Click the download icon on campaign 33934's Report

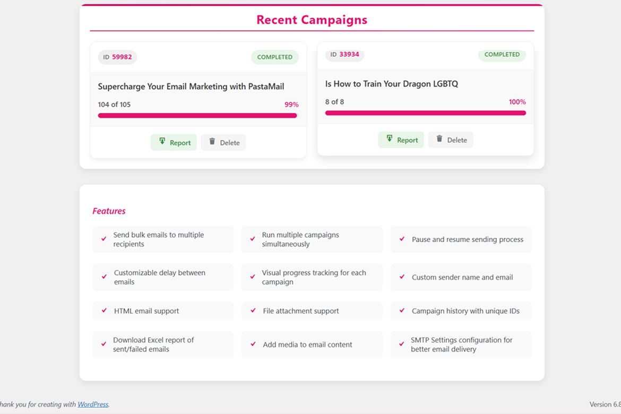[x=390, y=139]
